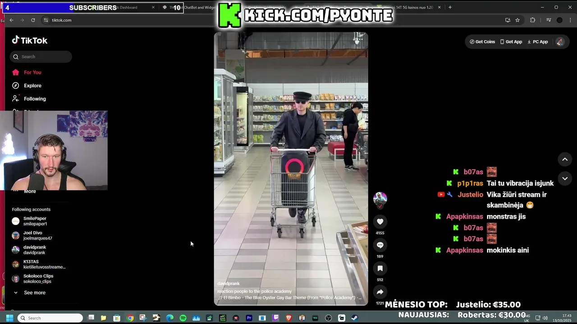The width and height of the screenshot is (577, 324).
Task: Open a new browser tab
Action: [450, 7]
